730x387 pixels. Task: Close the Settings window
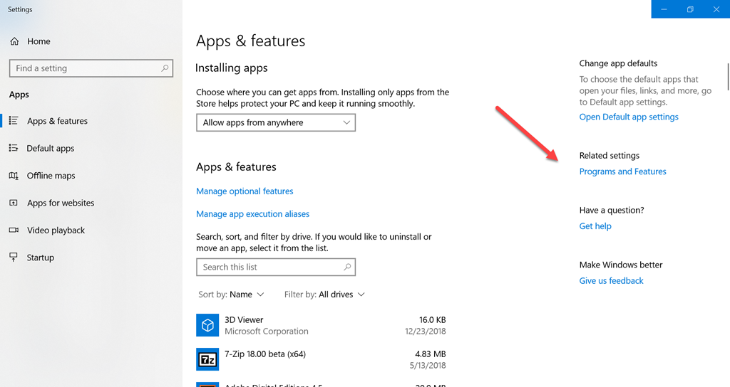point(716,9)
